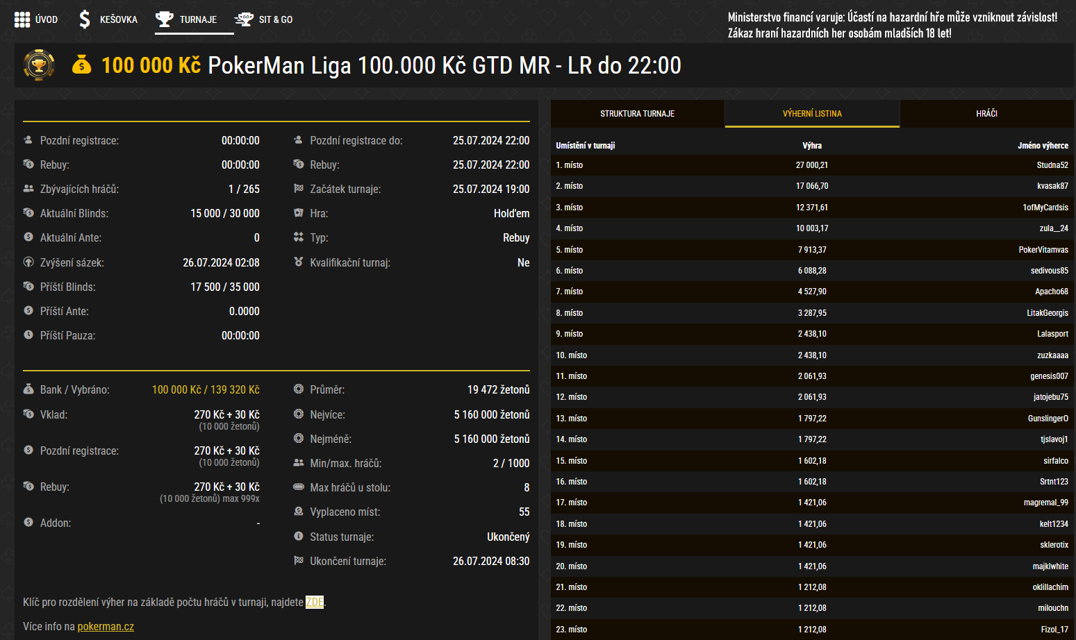Click icon beside Vklad
This screenshot has width=1076, height=640.
point(28,414)
